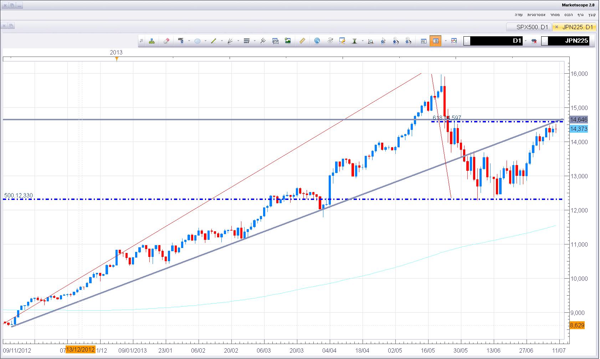Click the price chart indicator icon
This screenshot has height=359, width=600.
click(454, 41)
